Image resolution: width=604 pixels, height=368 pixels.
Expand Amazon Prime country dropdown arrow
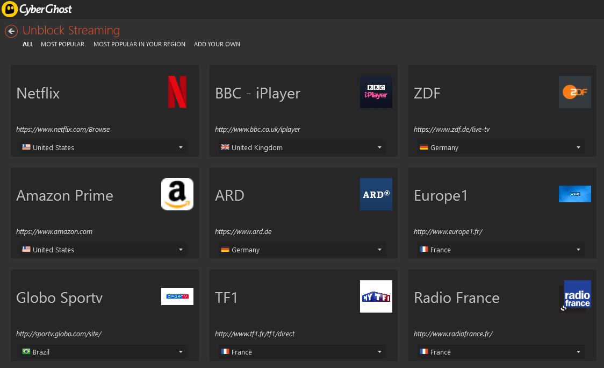[181, 250]
